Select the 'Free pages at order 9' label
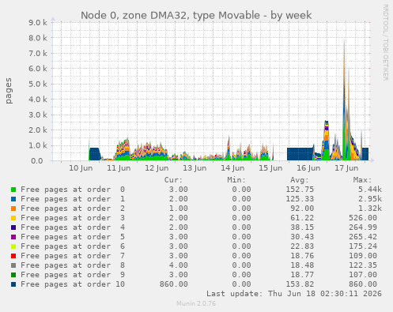Viewport: 393px width, 312px height. [73, 275]
